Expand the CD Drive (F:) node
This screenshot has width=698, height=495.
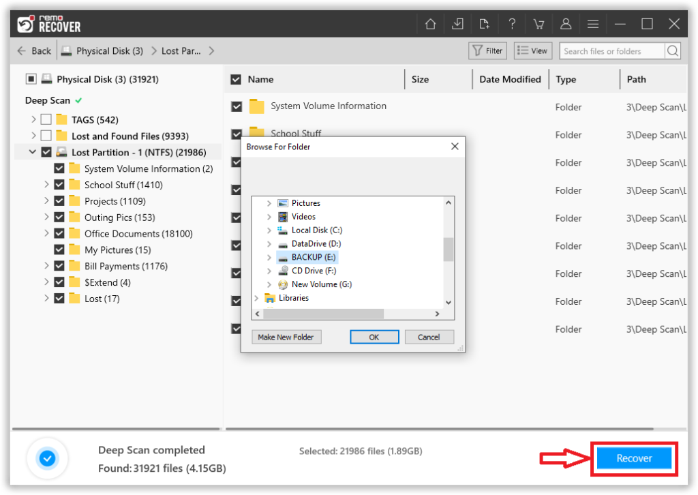point(269,271)
